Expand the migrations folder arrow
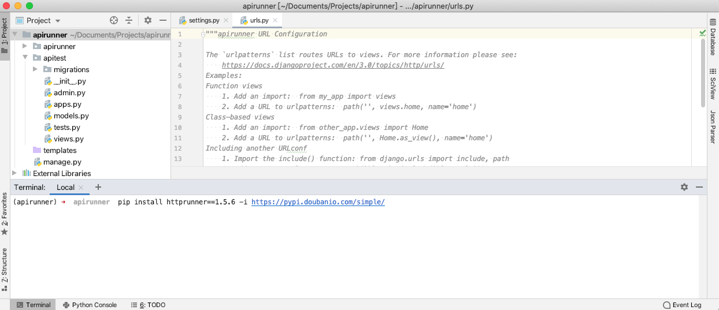 pos(35,69)
